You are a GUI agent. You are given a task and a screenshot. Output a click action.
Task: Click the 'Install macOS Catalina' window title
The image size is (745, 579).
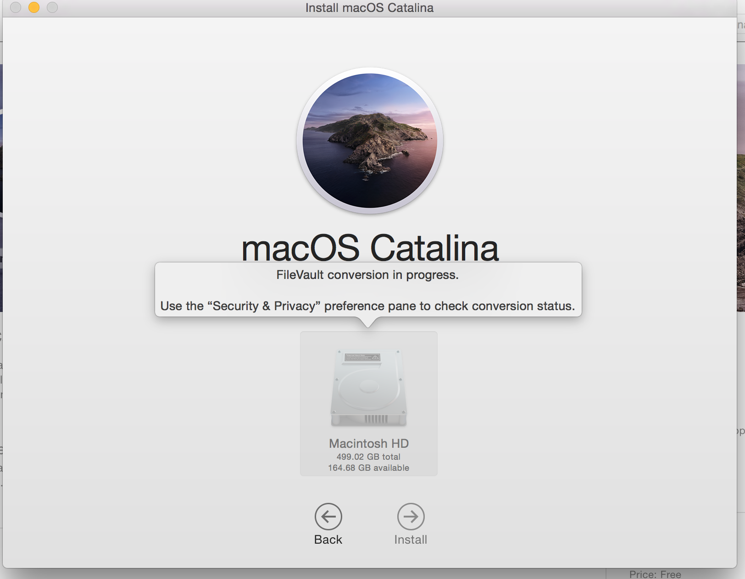coord(370,8)
